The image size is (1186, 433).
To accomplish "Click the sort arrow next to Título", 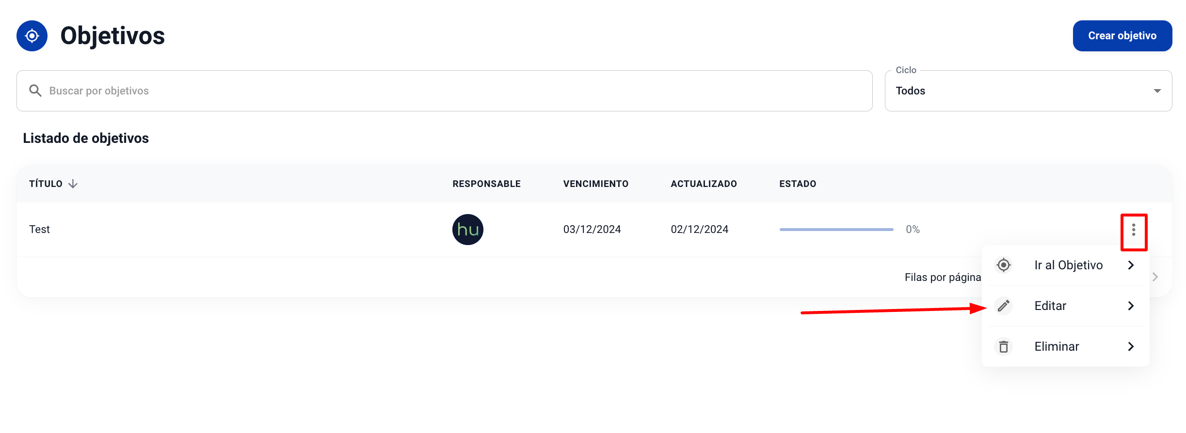I will tap(73, 184).
